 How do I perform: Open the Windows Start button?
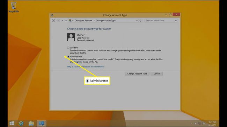click(x=12, y=124)
